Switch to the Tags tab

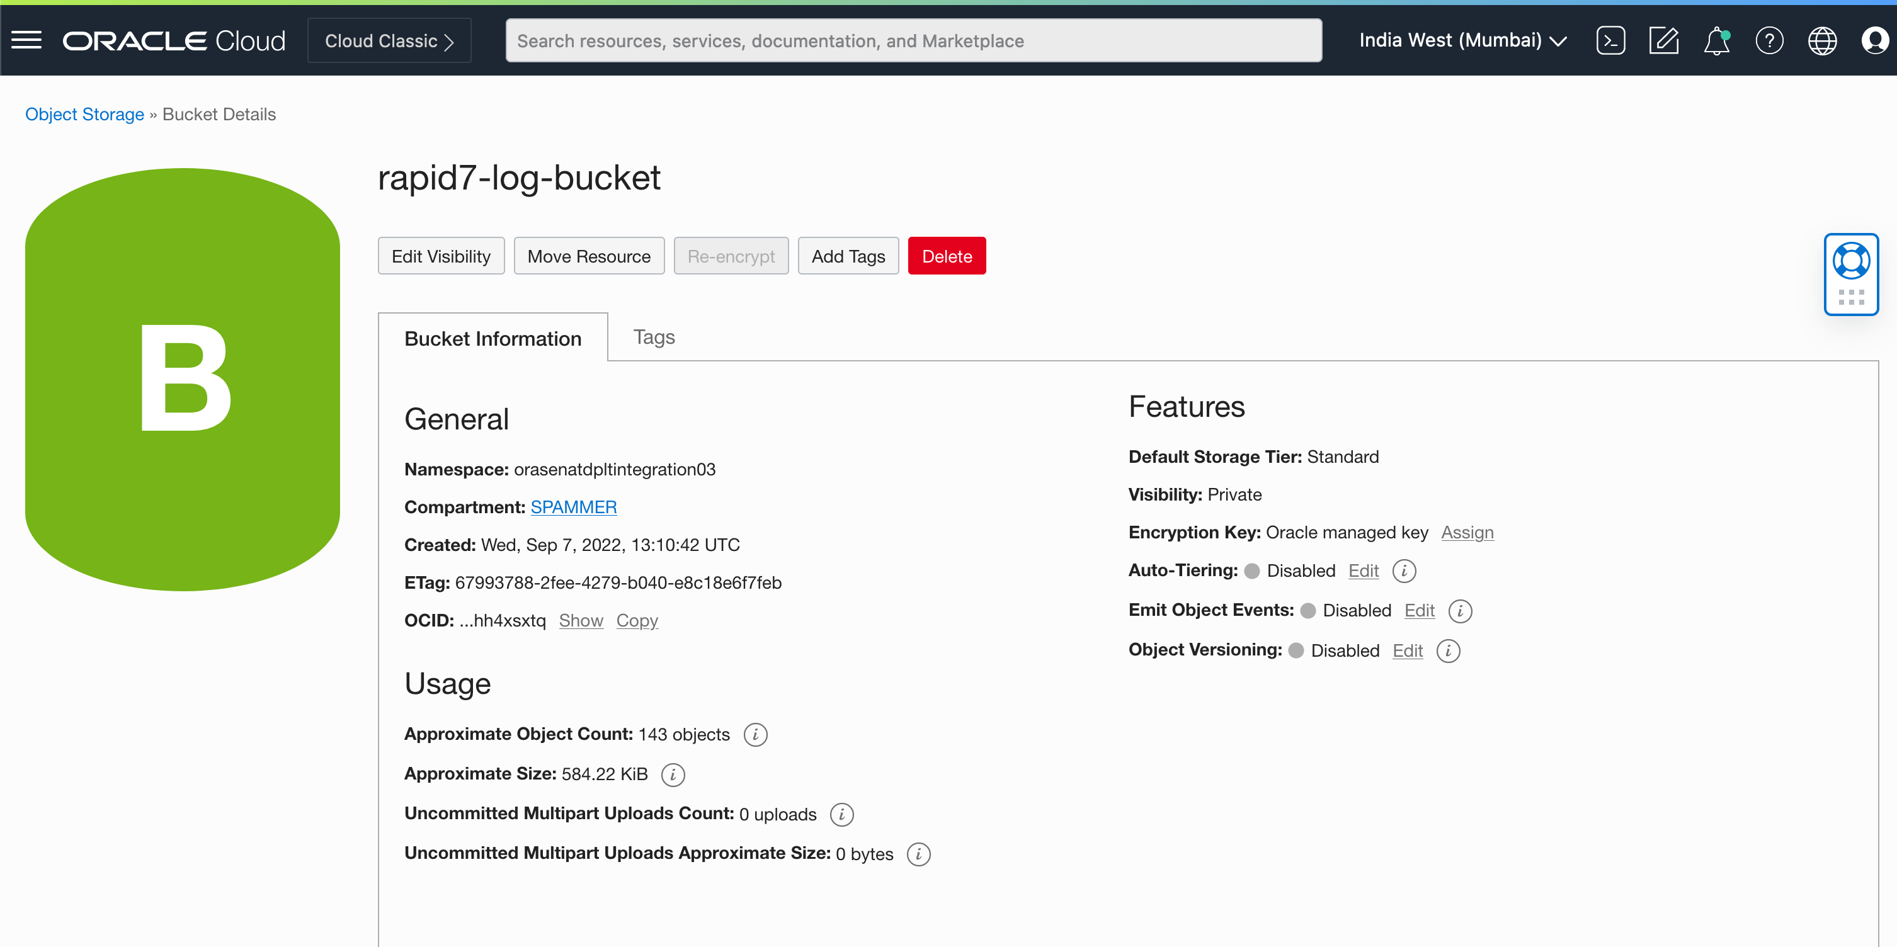pyautogui.click(x=654, y=336)
